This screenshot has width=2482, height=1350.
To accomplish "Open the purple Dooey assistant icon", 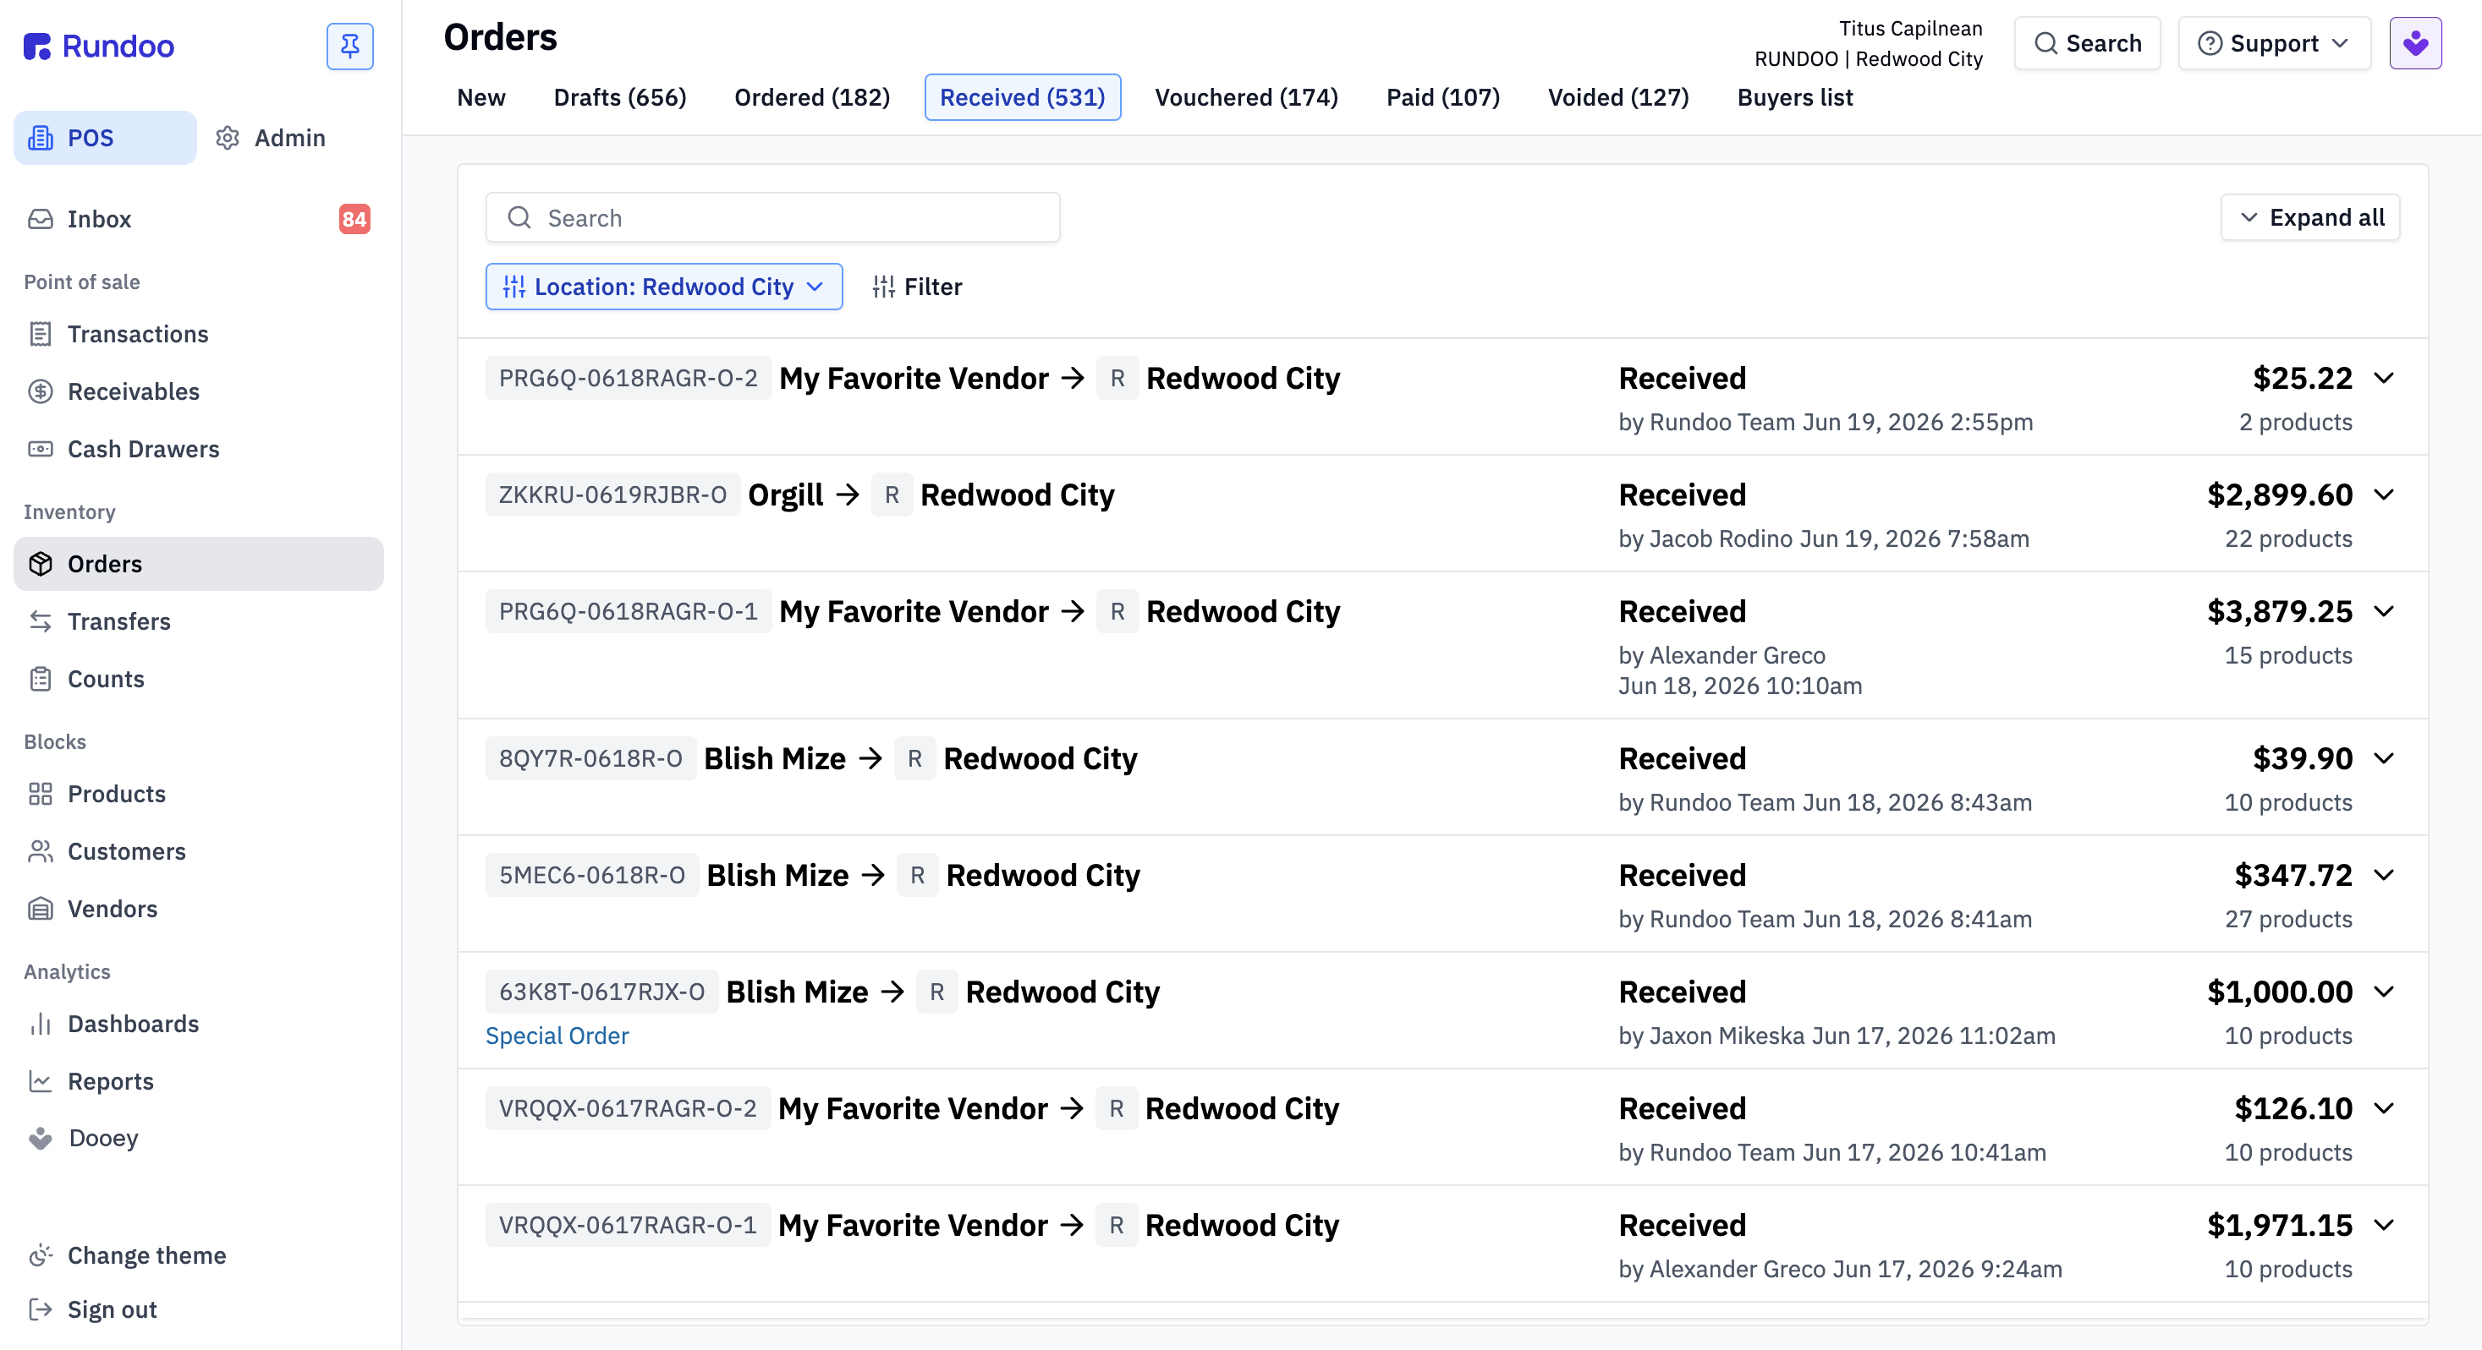I will [2414, 43].
